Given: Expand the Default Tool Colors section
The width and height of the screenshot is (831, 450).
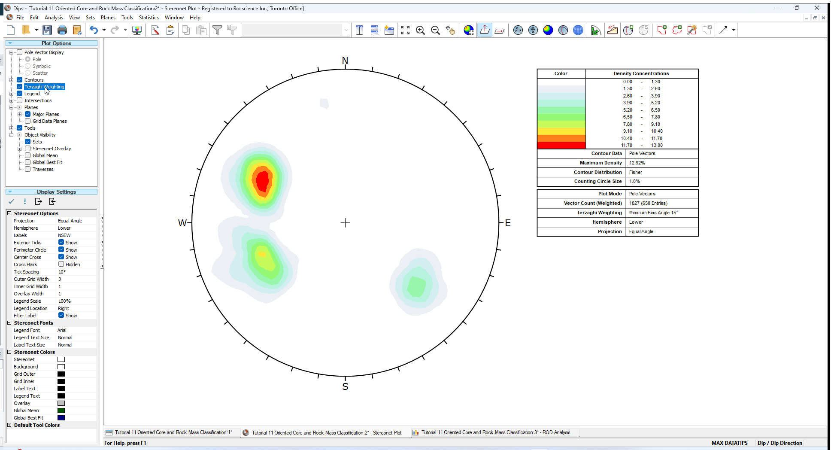Looking at the screenshot, I should [9, 425].
